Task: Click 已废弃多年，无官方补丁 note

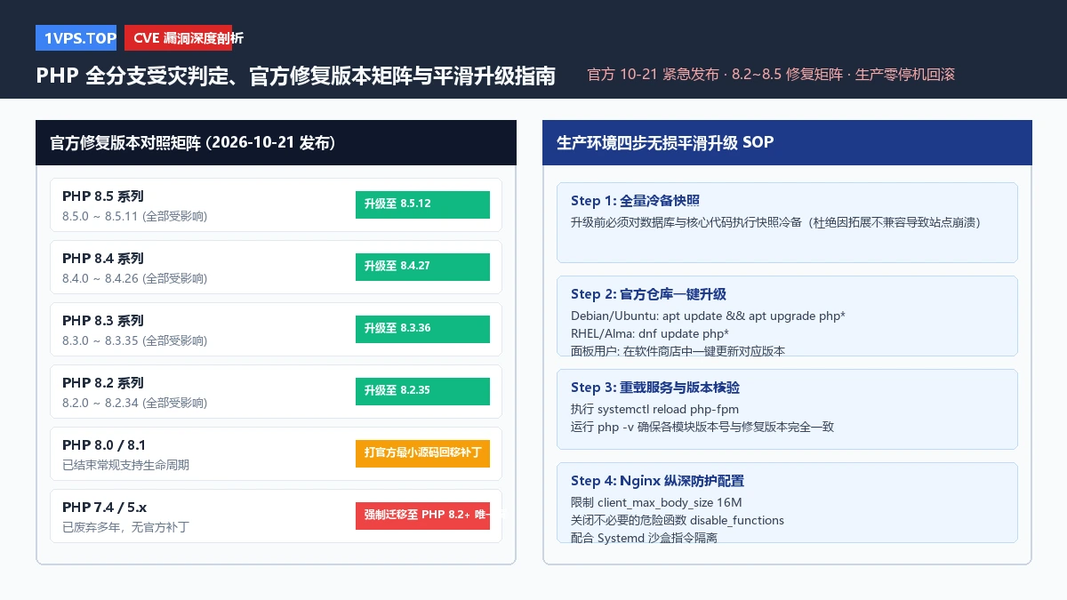Action: pos(125,527)
